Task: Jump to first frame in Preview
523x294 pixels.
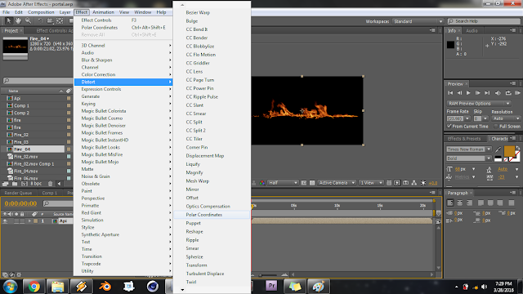Action: click(450, 93)
